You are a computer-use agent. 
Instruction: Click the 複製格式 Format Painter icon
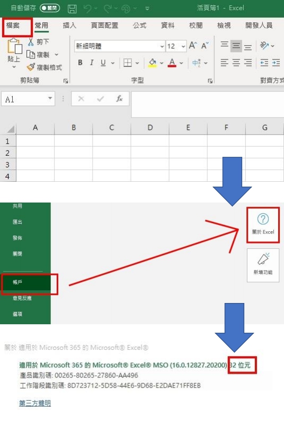(x=31, y=67)
